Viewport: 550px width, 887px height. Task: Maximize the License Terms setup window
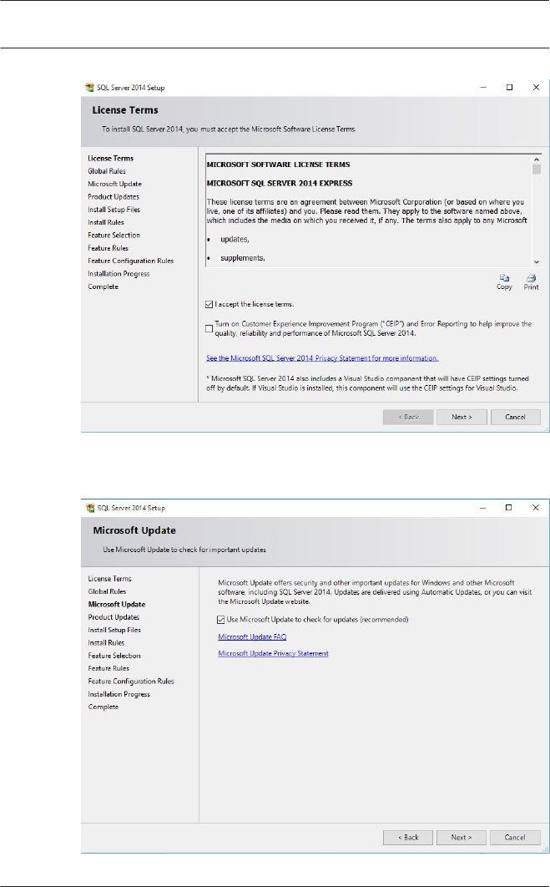point(509,87)
